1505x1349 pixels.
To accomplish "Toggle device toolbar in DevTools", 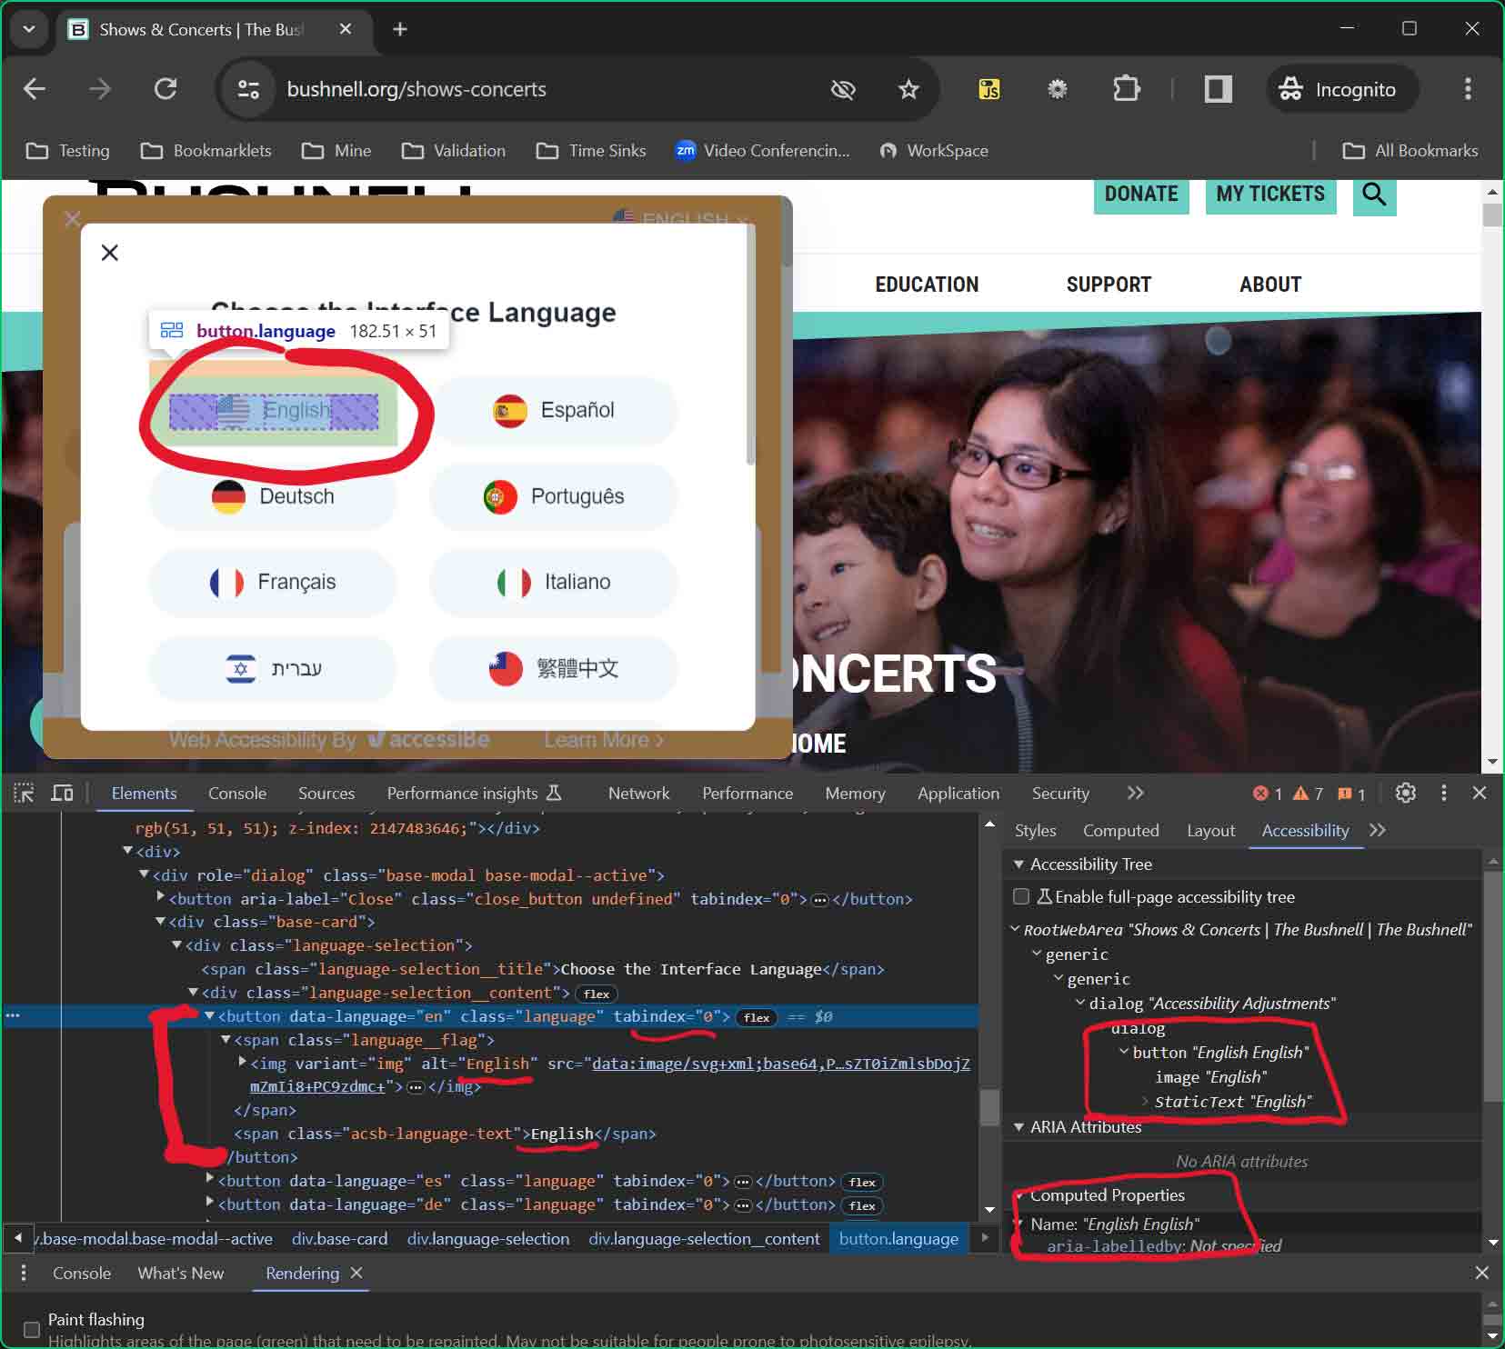I will point(62,793).
